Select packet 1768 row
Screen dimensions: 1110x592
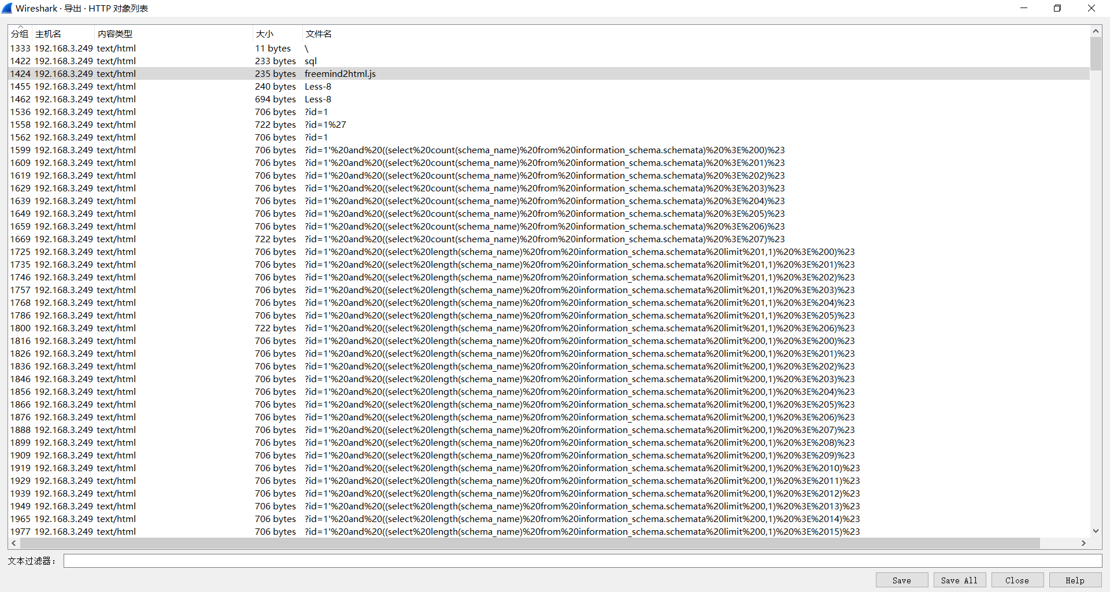(549, 302)
